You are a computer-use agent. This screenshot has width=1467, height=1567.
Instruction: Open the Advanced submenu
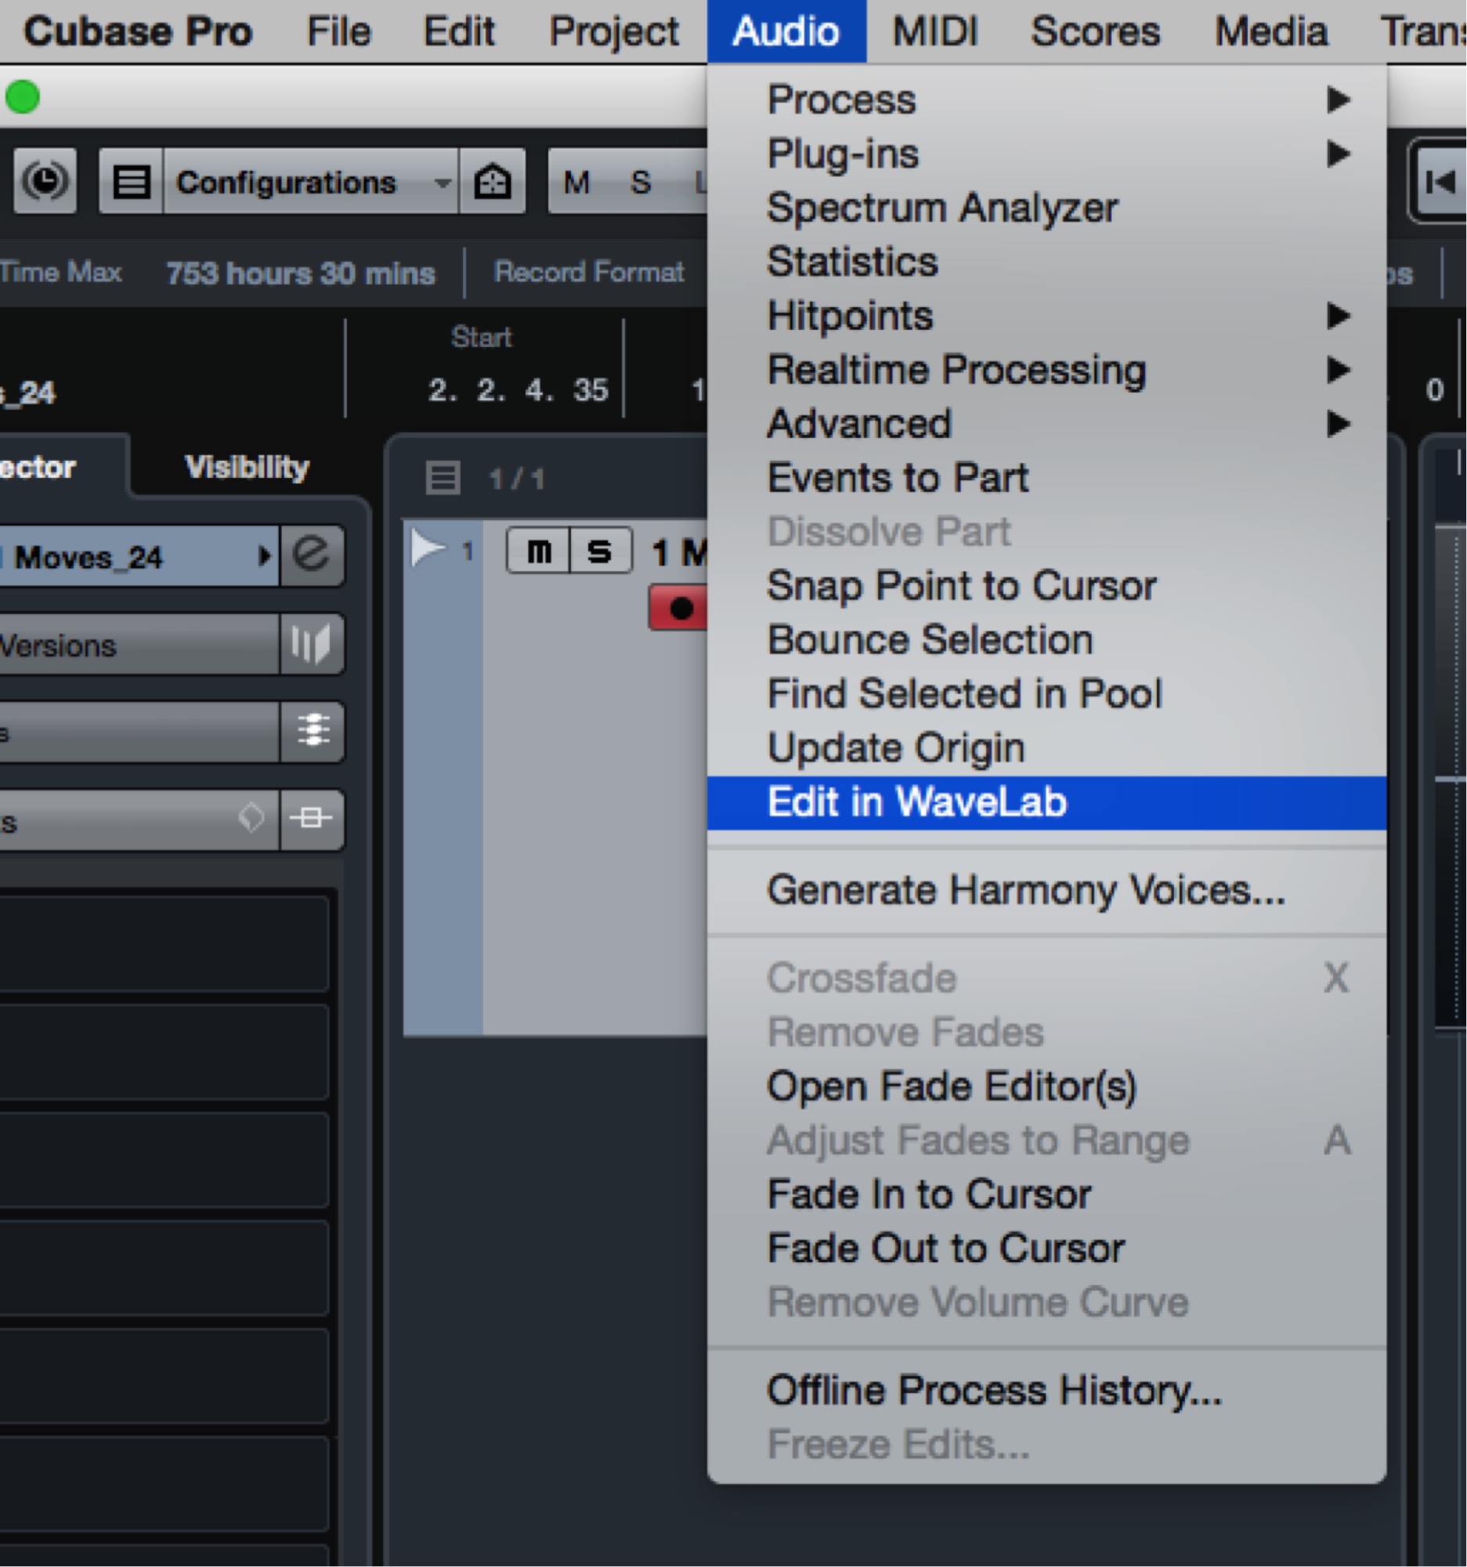[x=1046, y=423]
